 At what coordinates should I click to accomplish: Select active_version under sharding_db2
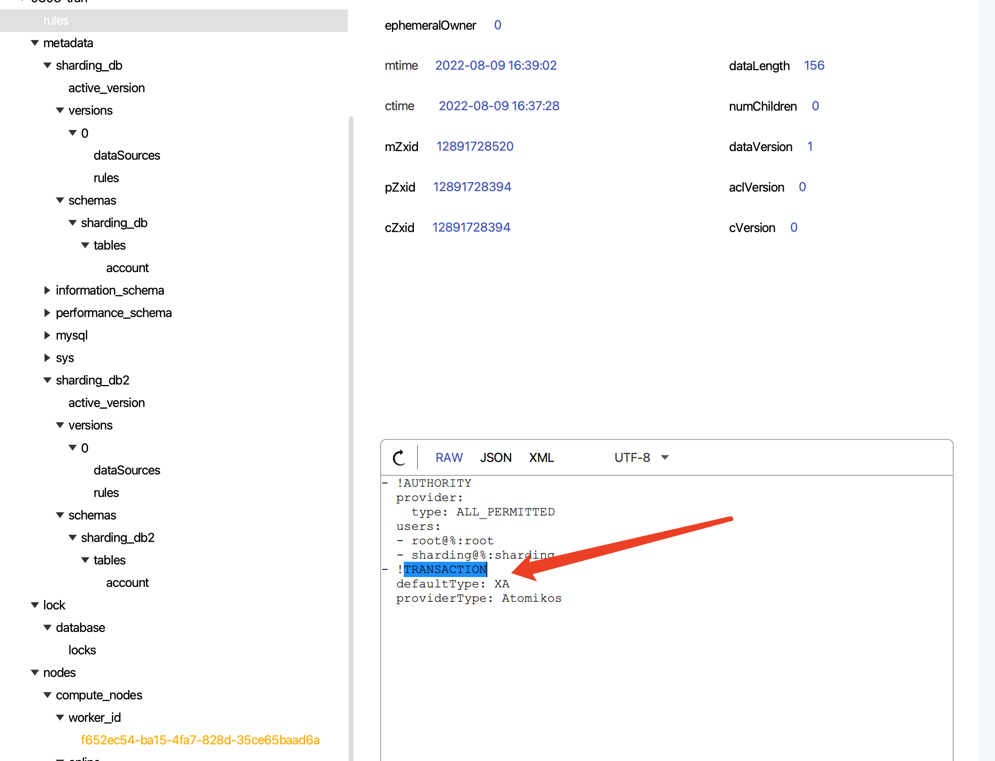coord(107,403)
